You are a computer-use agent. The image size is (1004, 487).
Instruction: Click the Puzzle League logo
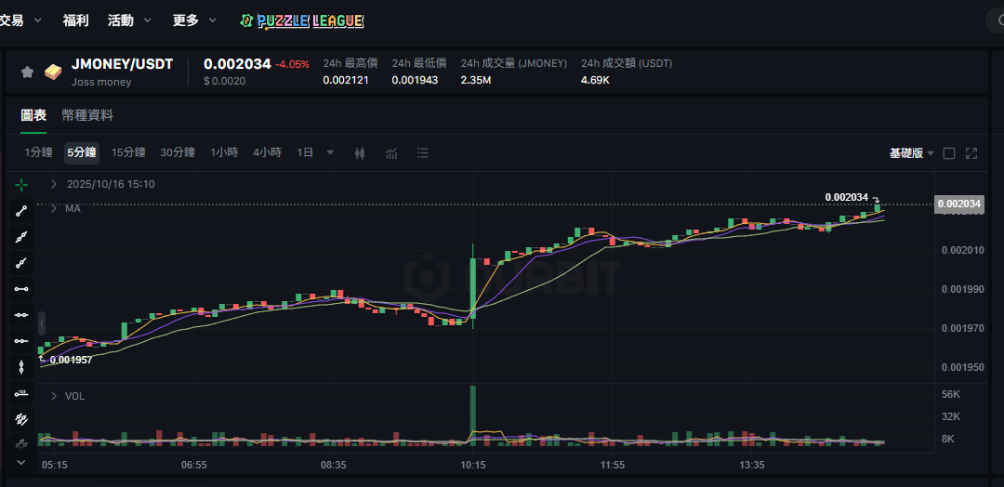301,21
